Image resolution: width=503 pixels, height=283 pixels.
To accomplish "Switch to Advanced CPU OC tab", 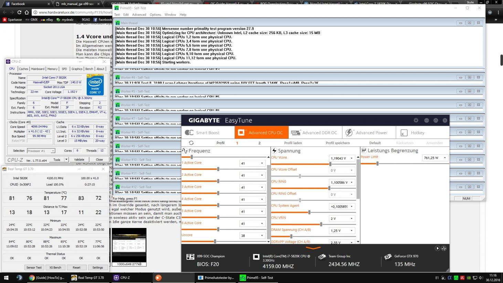I will pyautogui.click(x=261, y=132).
